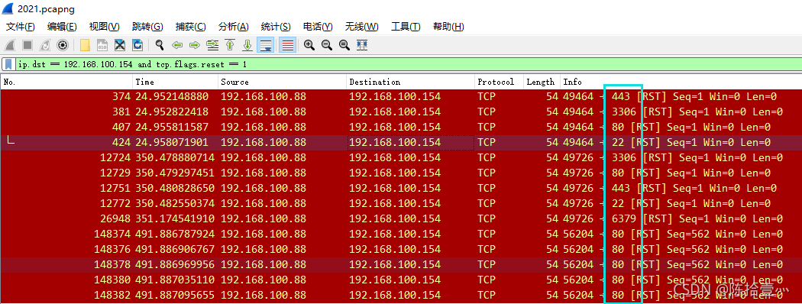
Task: Select packet number 424
Action: (401, 142)
